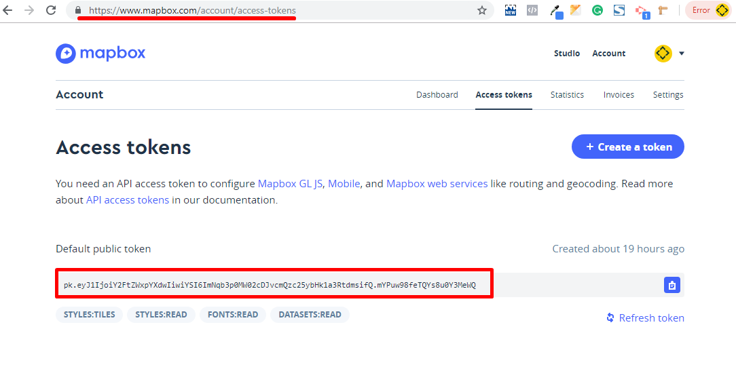Select the Access tokens tab
The image size is (736, 386).
coord(504,95)
